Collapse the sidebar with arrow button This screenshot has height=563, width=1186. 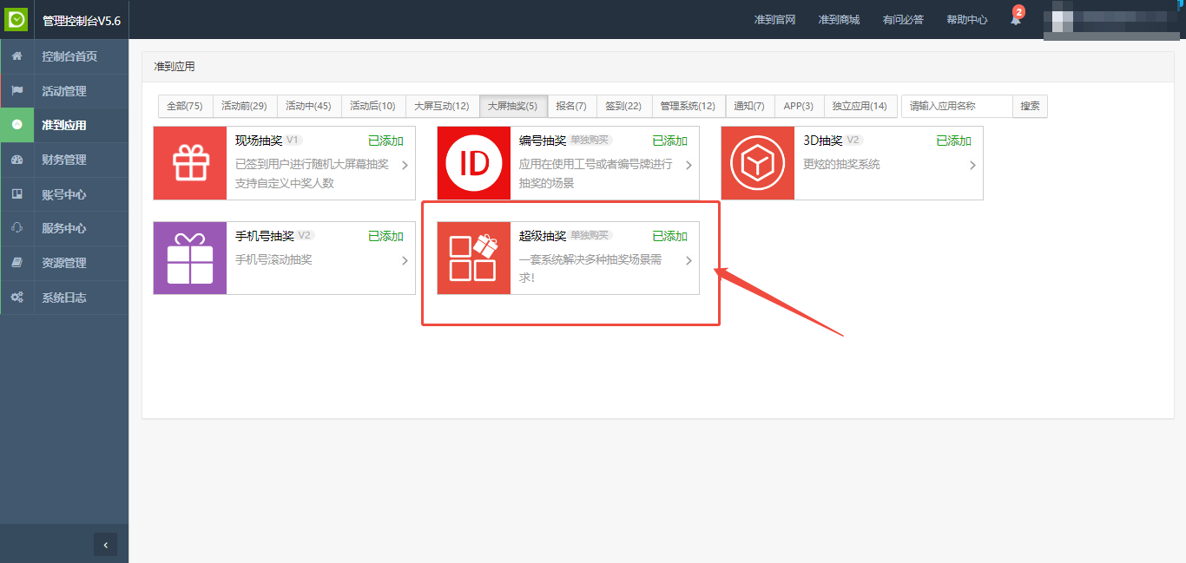tap(105, 545)
